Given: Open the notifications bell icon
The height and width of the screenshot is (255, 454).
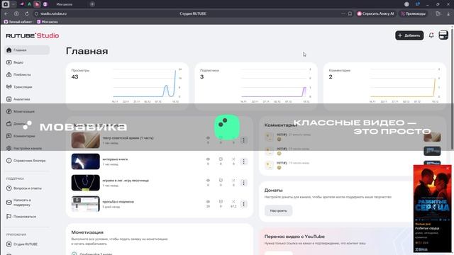Looking at the screenshot, I should coord(431,35).
